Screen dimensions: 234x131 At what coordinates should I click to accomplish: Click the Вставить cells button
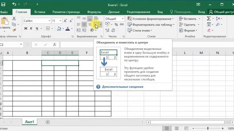click(188, 19)
